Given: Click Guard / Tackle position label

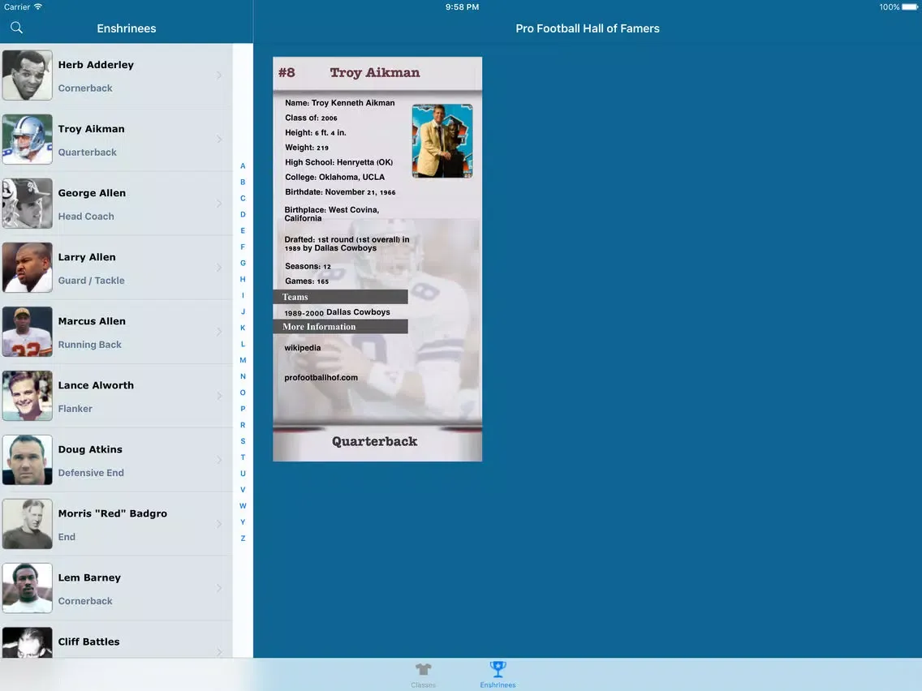Looking at the screenshot, I should (91, 281).
